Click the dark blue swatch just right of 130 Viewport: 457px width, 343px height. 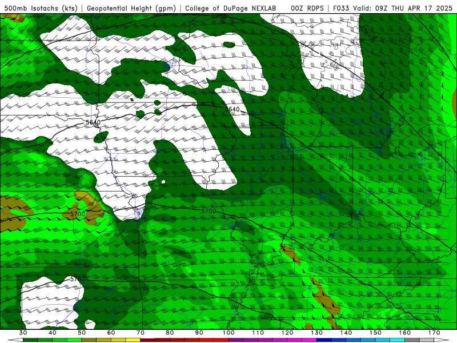pyautogui.click(x=324, y=340)
